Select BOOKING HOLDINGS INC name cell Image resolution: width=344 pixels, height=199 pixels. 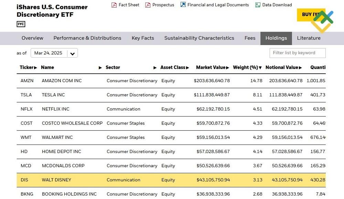click(x=69, y=194)
